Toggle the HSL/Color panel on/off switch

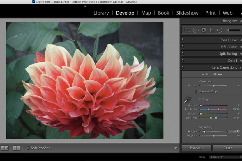[x=183, y=46]
